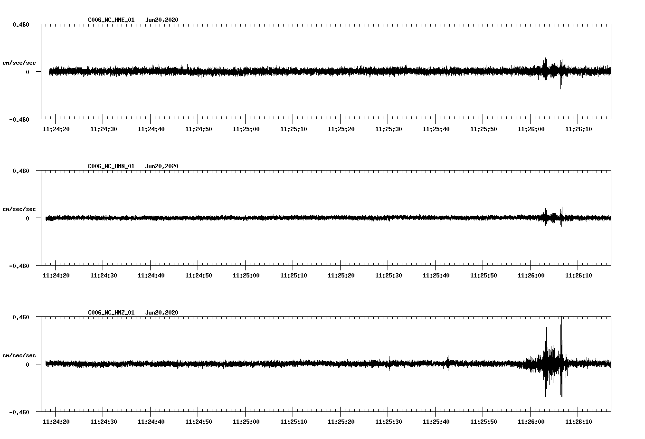Viewport: 645px width, 439px height.
Task: Select the C006_NC_HNE_01 plot title
Action: coord(111,20)
